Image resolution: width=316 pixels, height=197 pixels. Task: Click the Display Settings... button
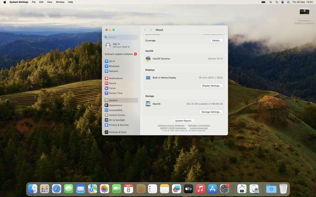[x=212, y=85]
